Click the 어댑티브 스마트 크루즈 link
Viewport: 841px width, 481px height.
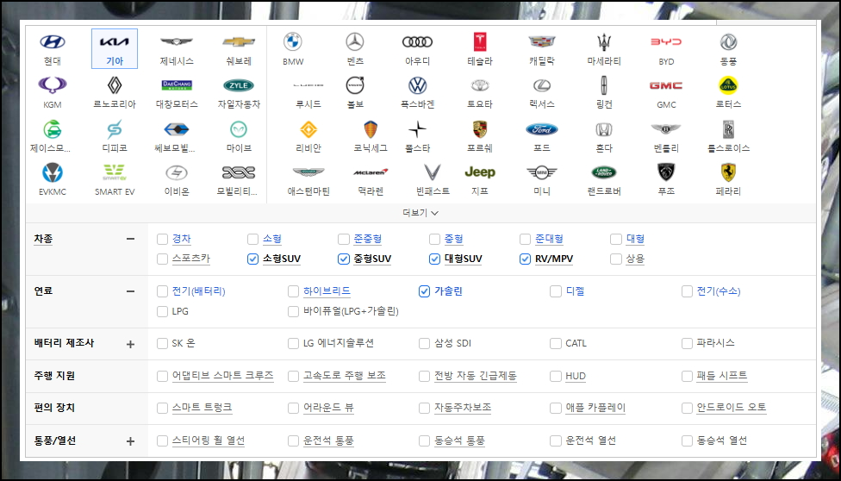[222, 376]
